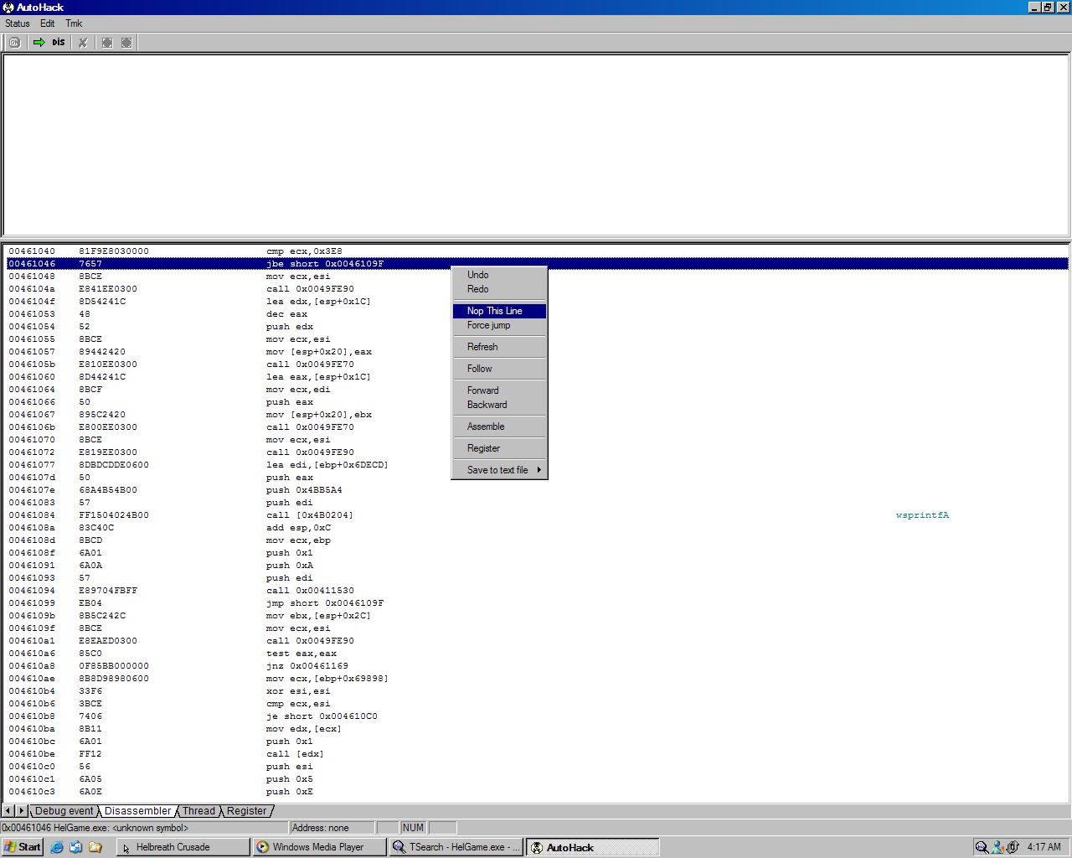1072x858 pixels.
Task: Open Internet Explorer from quick launch
Action: (57, 847)
